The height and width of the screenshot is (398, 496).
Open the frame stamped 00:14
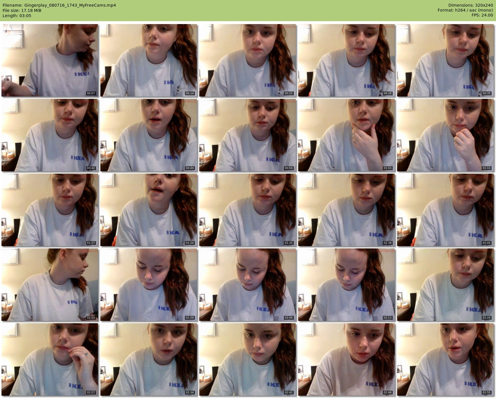[149, 60]
